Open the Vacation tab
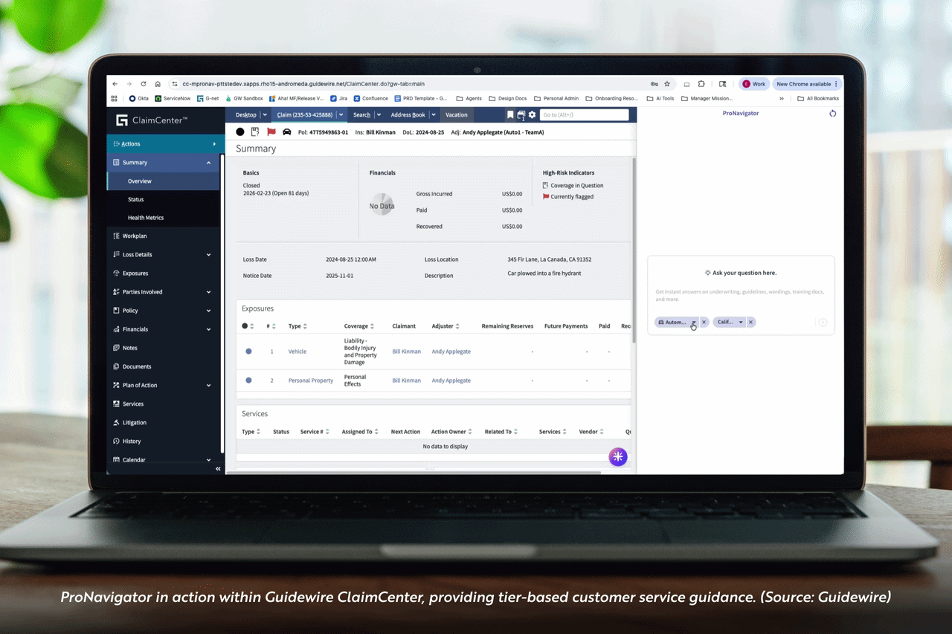This screenshot has height=634, width=952. click(x=456, y=114)
